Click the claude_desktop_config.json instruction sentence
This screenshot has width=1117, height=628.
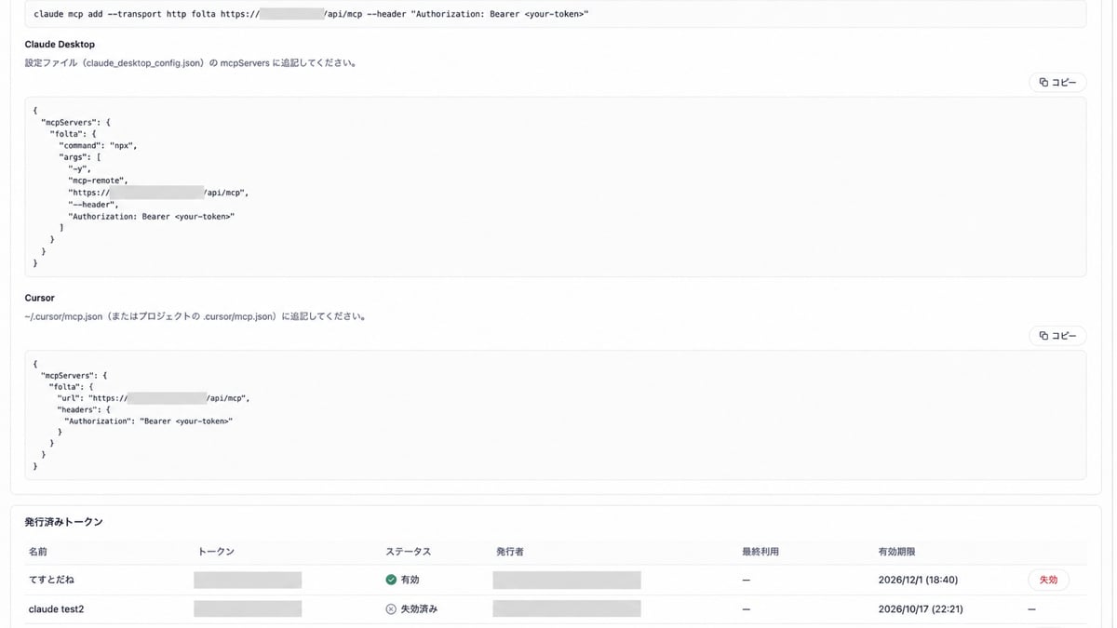point(191,64)
